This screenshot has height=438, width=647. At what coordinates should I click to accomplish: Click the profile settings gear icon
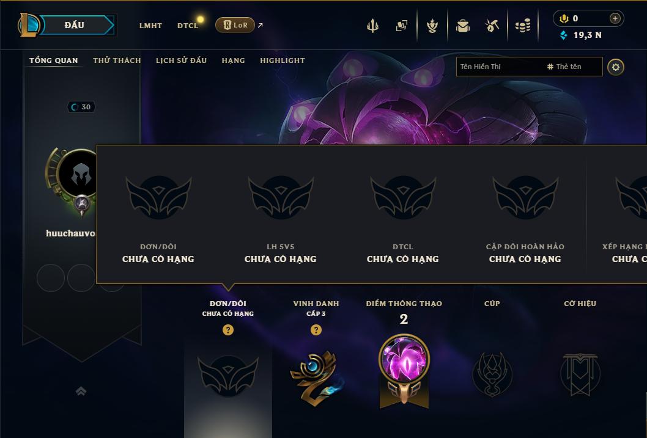pos(616,67)
